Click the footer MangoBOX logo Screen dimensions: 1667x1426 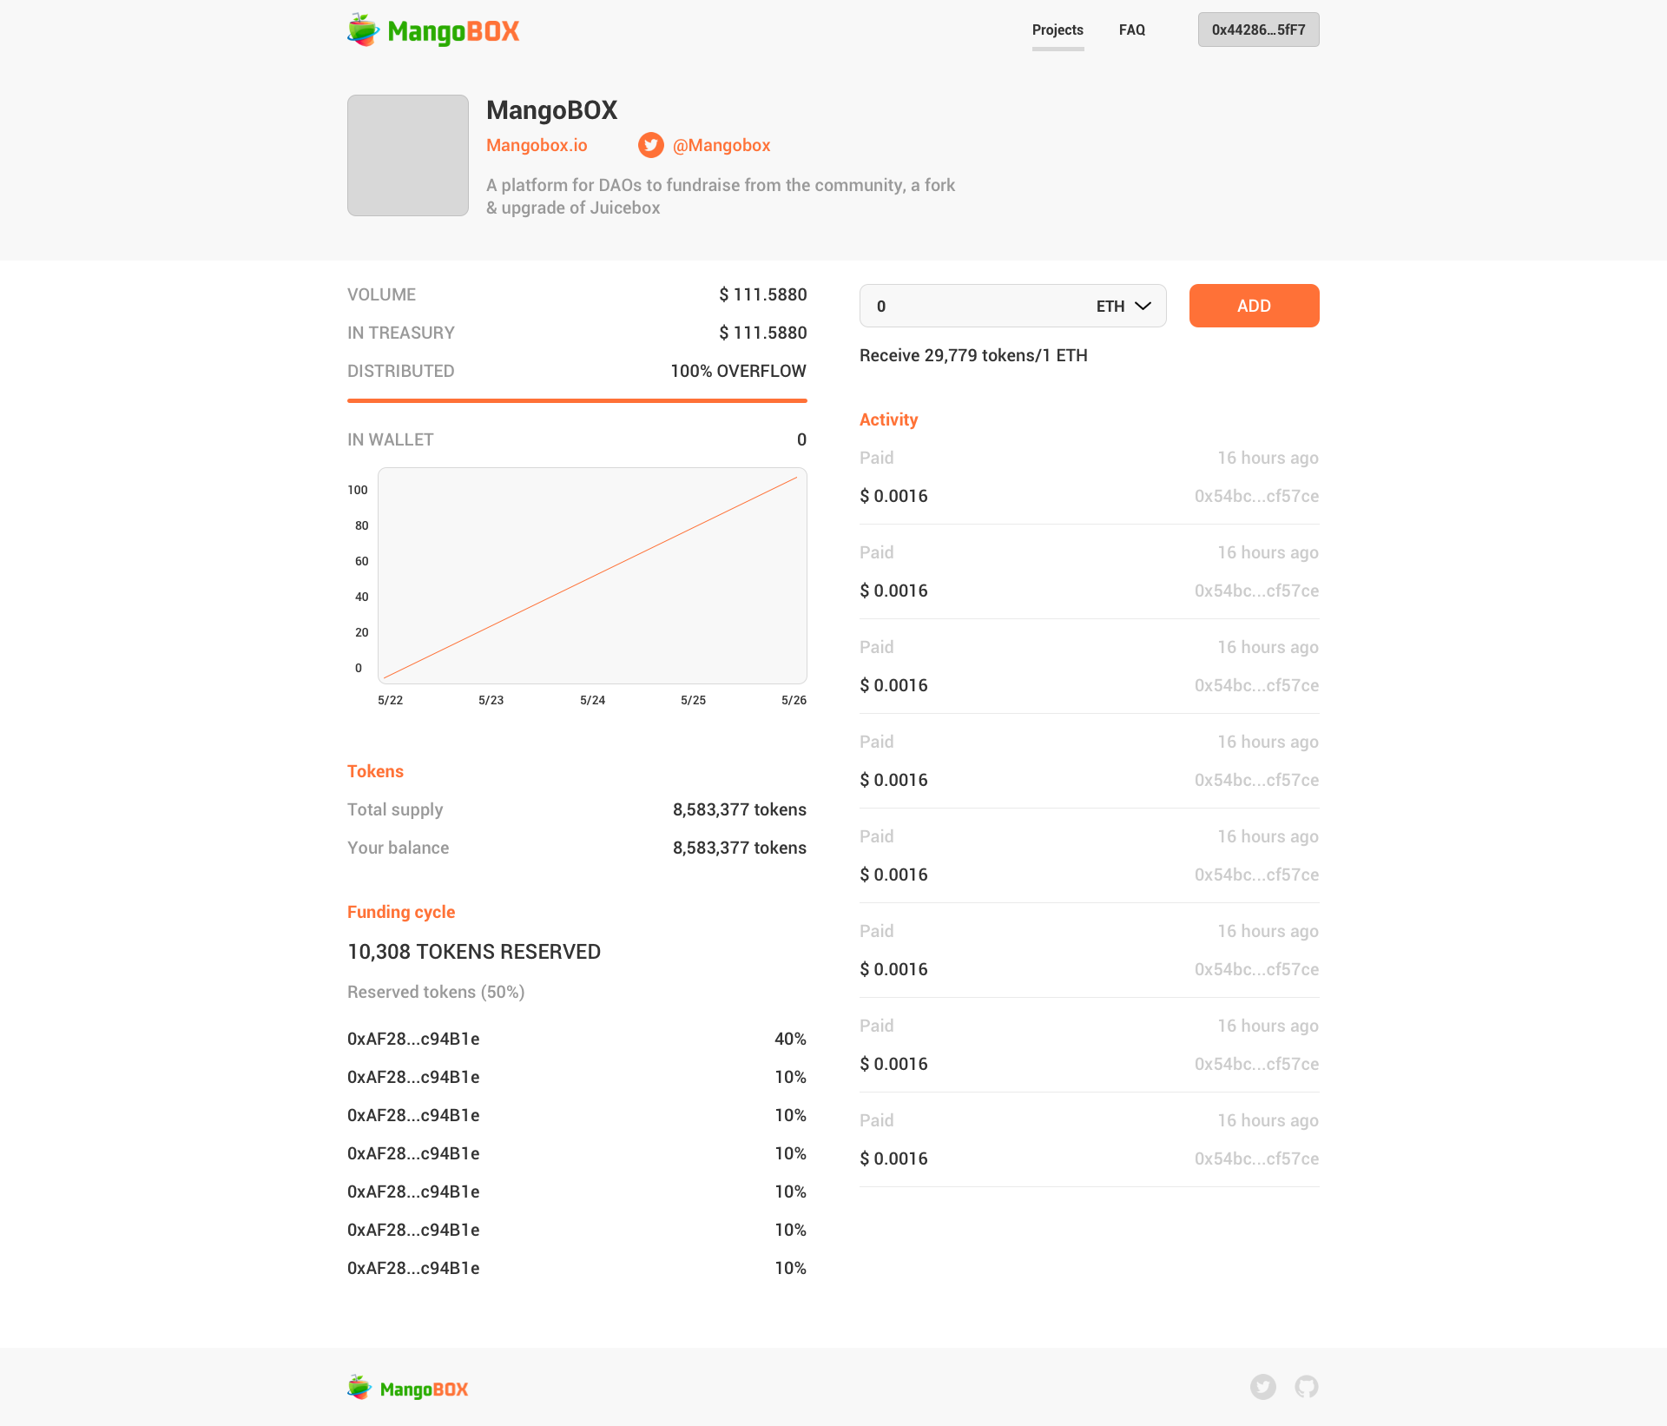pyautogui.click(x=407, y=1388)
